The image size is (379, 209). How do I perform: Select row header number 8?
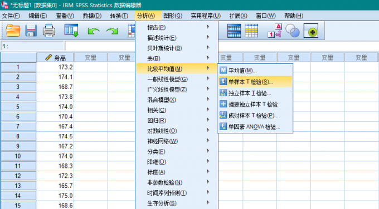click(x=18, y=136)
